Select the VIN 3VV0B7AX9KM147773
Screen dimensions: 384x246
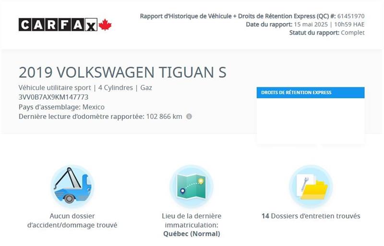[53, 97]
